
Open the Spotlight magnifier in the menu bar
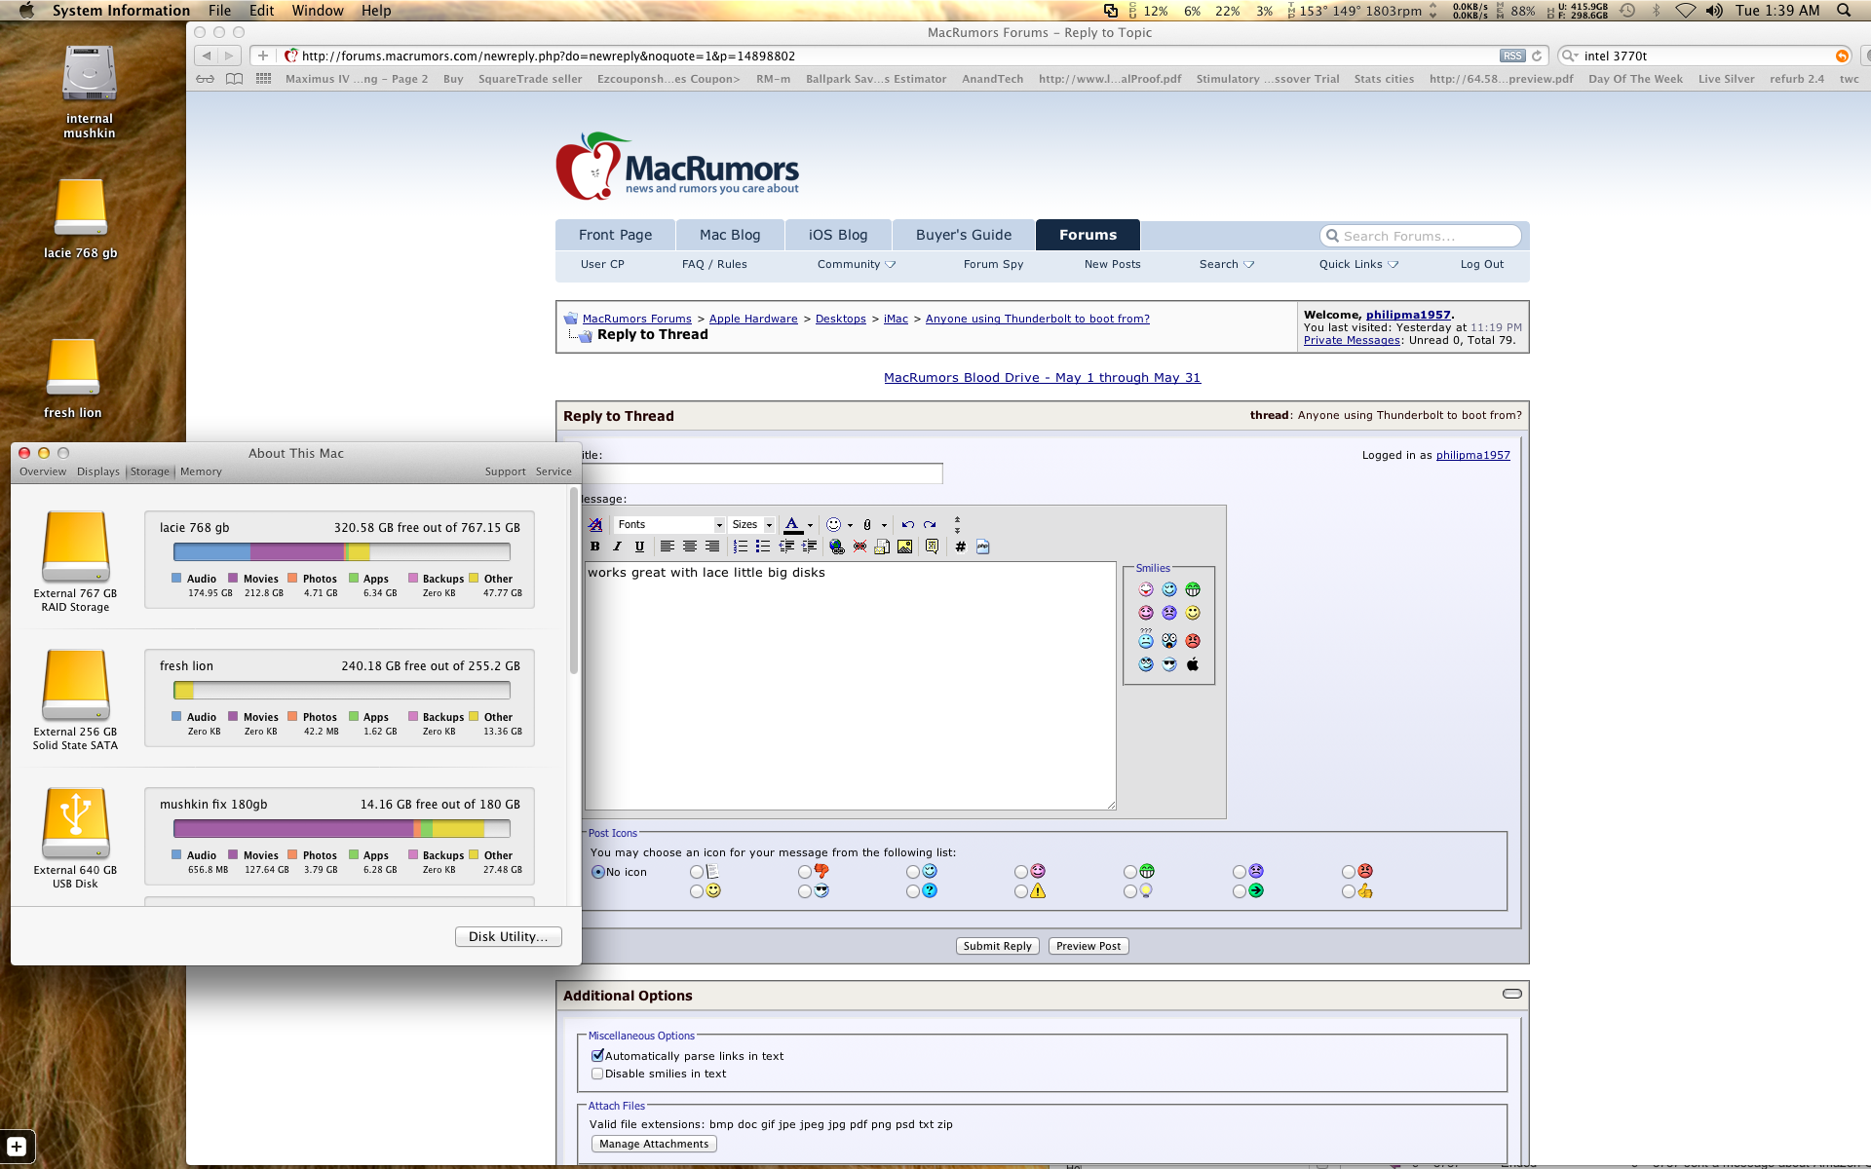tap(1844, 11)
